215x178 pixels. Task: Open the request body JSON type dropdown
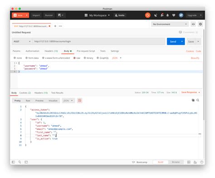tap(117, 58)
